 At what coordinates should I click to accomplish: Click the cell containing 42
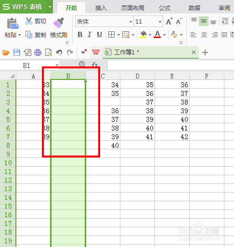tap(172, 137)
